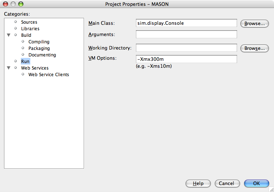Focus the Arguments input field
Viewport: 274px width, 192px height.
point(186,35)
